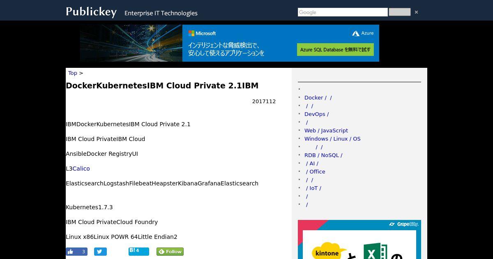The width and height of the screenshot is (493, 259).
Task: Bookmark with the Hatena B! button
Action: coord(138,251)
